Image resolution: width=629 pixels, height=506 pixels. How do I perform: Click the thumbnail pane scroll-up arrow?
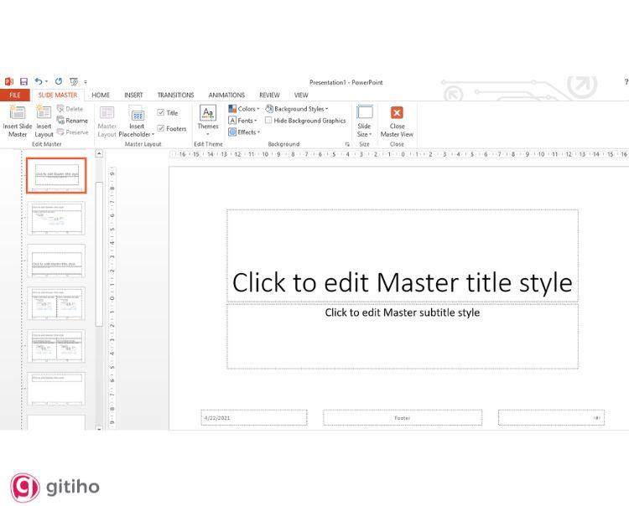coord(99,153)
